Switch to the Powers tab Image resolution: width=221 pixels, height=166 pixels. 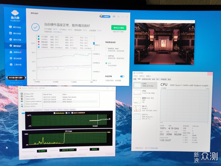[x=53, y=110]
